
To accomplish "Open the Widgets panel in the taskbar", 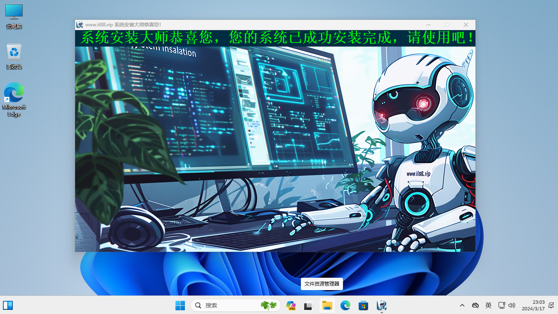I will tap(8, 305).
